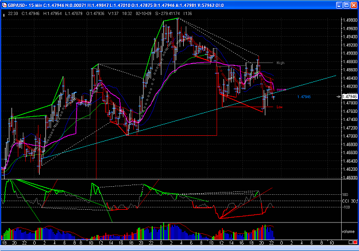Click the chart window icon in title bar
The image size is (359, 251).
tap(4, 5)
